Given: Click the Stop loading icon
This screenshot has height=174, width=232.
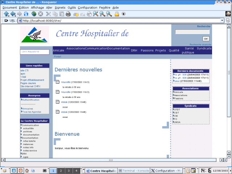Looking at the screenshot, I should tap(40, 14).
